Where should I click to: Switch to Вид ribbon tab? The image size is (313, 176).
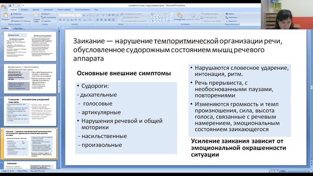[x=96, y=10]
